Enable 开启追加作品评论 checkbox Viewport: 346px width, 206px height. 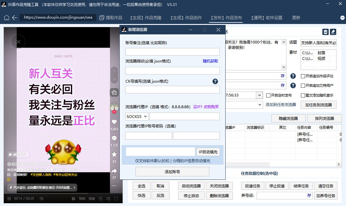click(303, 76)
